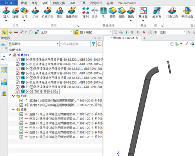Screen dimensions: 195x156
Task: Toggle checkbox for 连接 3
Action: pyautogui.click(x=21, y=123)
